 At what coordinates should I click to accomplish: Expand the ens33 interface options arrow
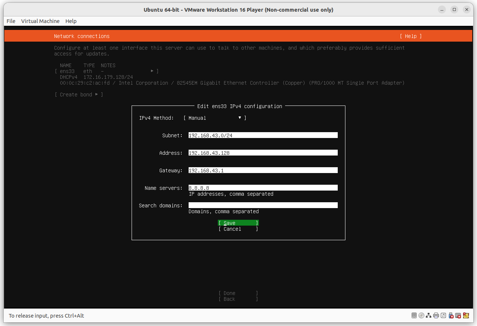[x=152, y=71]
